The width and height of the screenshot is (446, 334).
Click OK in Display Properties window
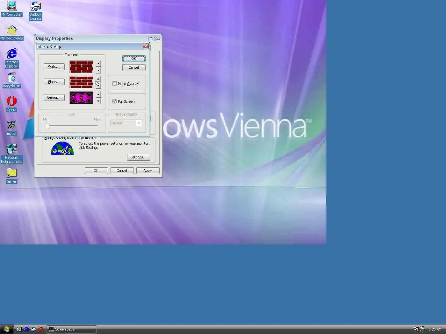96,170
